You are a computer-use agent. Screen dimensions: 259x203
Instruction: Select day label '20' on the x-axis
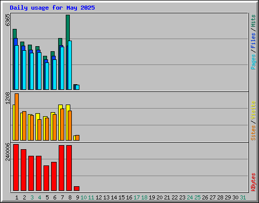click(159, 197)
